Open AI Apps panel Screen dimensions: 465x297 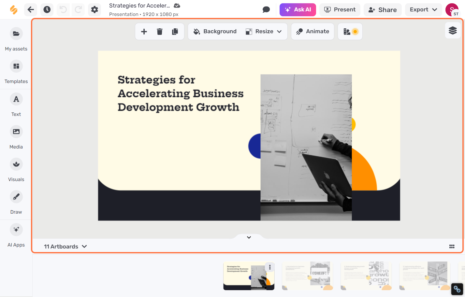tap(16, 235)
